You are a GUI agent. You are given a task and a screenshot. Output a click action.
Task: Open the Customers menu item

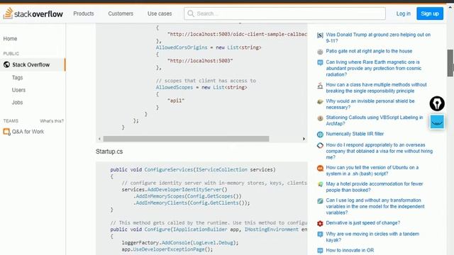(x=121, y=13)
